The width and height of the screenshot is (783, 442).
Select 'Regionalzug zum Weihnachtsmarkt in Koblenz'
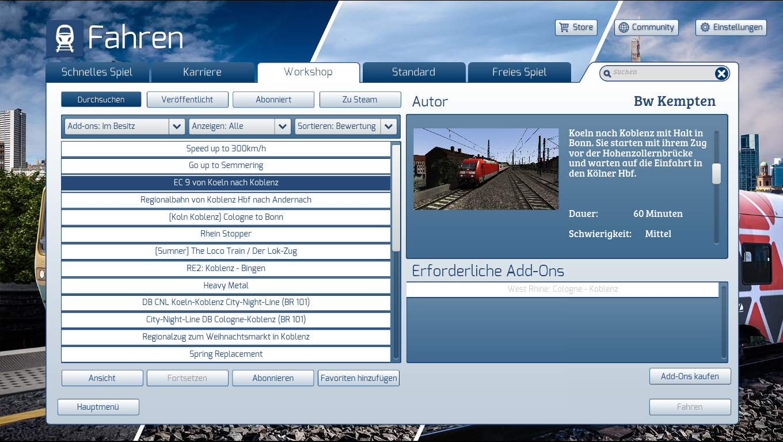tap(226, 337)
